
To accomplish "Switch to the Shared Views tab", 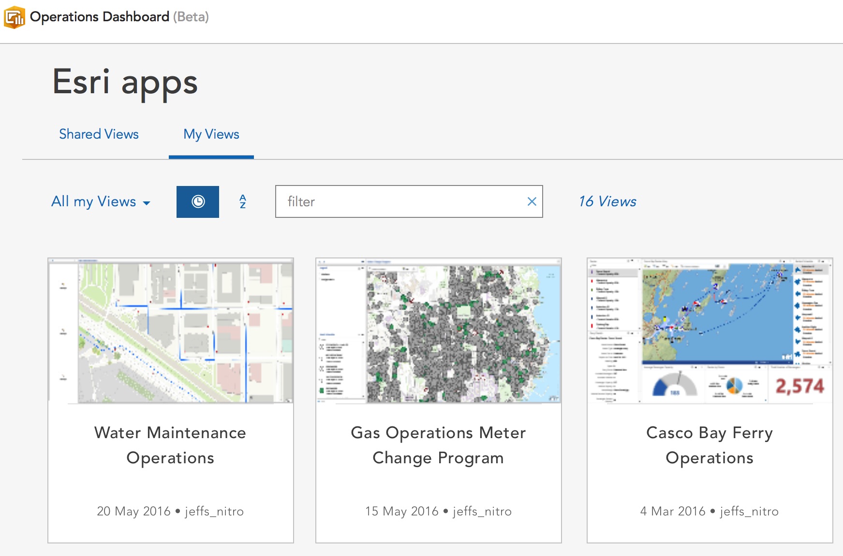I will coord(99,134).
